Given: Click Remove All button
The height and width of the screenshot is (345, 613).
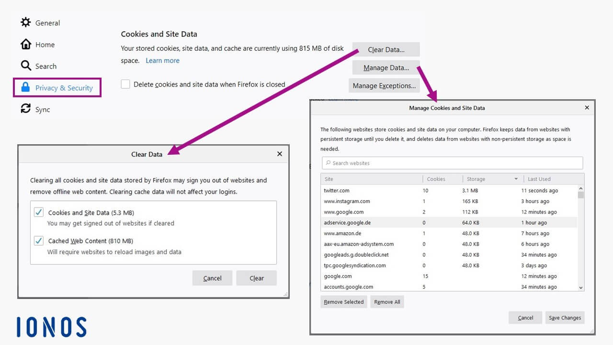Looking at the screenshot, I should click(x=387, y=302).
